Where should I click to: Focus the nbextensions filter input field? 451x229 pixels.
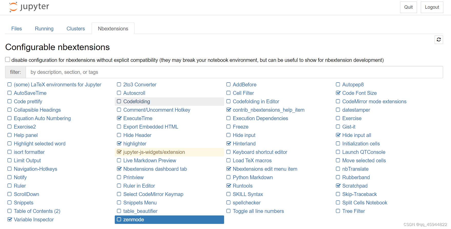pyautogui.click(x=234, y=72)
